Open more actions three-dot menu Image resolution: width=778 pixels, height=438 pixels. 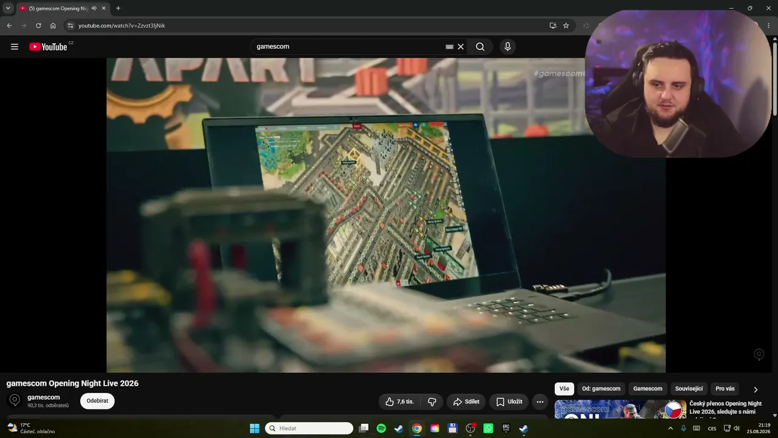(x=540, y=401)
